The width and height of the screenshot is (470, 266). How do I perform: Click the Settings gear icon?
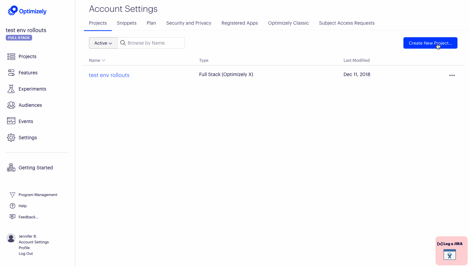coord(11,138)
